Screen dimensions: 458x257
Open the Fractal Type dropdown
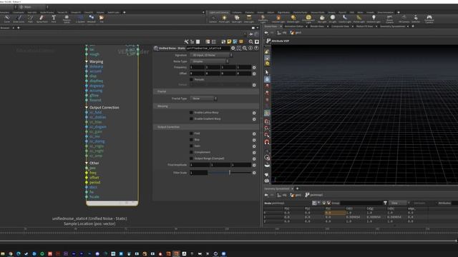pos(203,99)
